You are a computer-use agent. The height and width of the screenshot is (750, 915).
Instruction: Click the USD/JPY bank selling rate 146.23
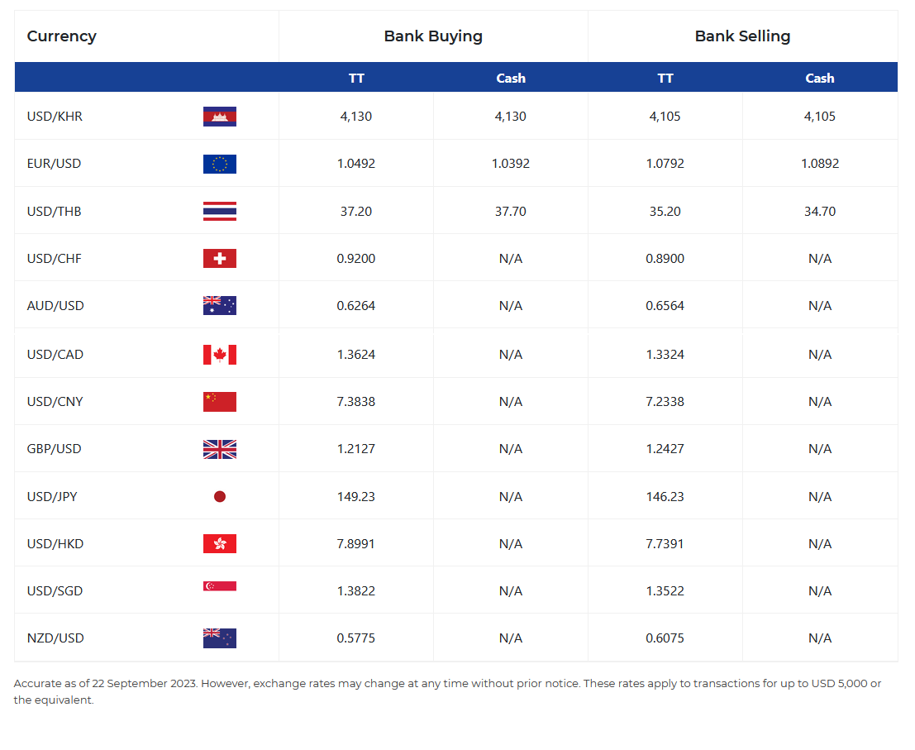tap(665, 496)
